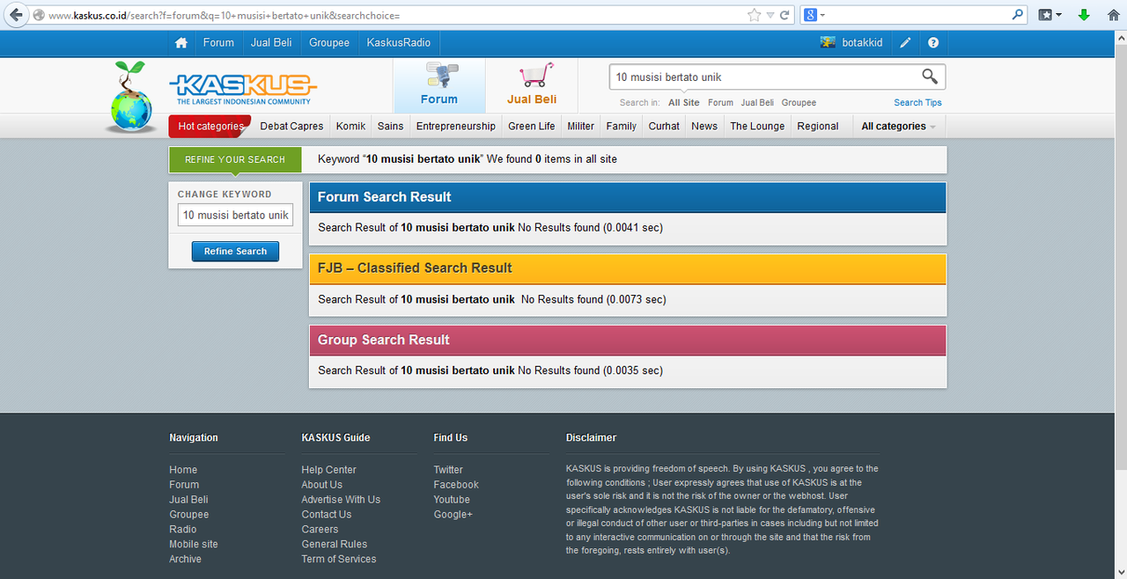1127x579 pixels.
Task: Open the General Rules link
Action: click(334, 544)
